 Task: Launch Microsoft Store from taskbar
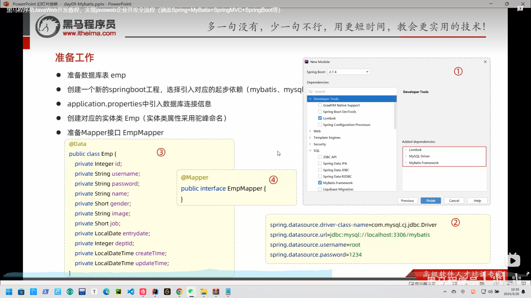click(21, 292)
